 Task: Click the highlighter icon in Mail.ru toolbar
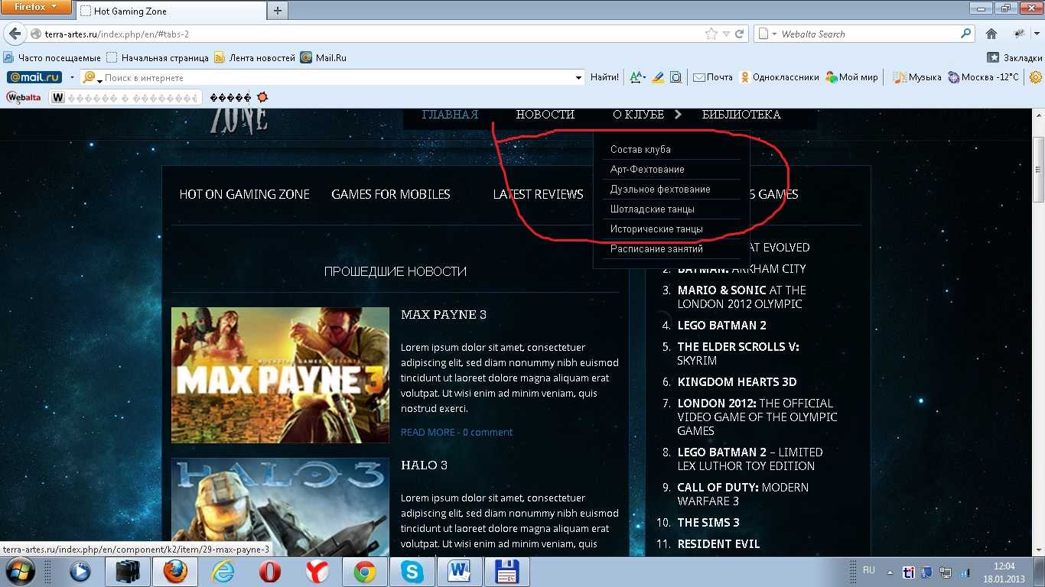pos(659,77)
